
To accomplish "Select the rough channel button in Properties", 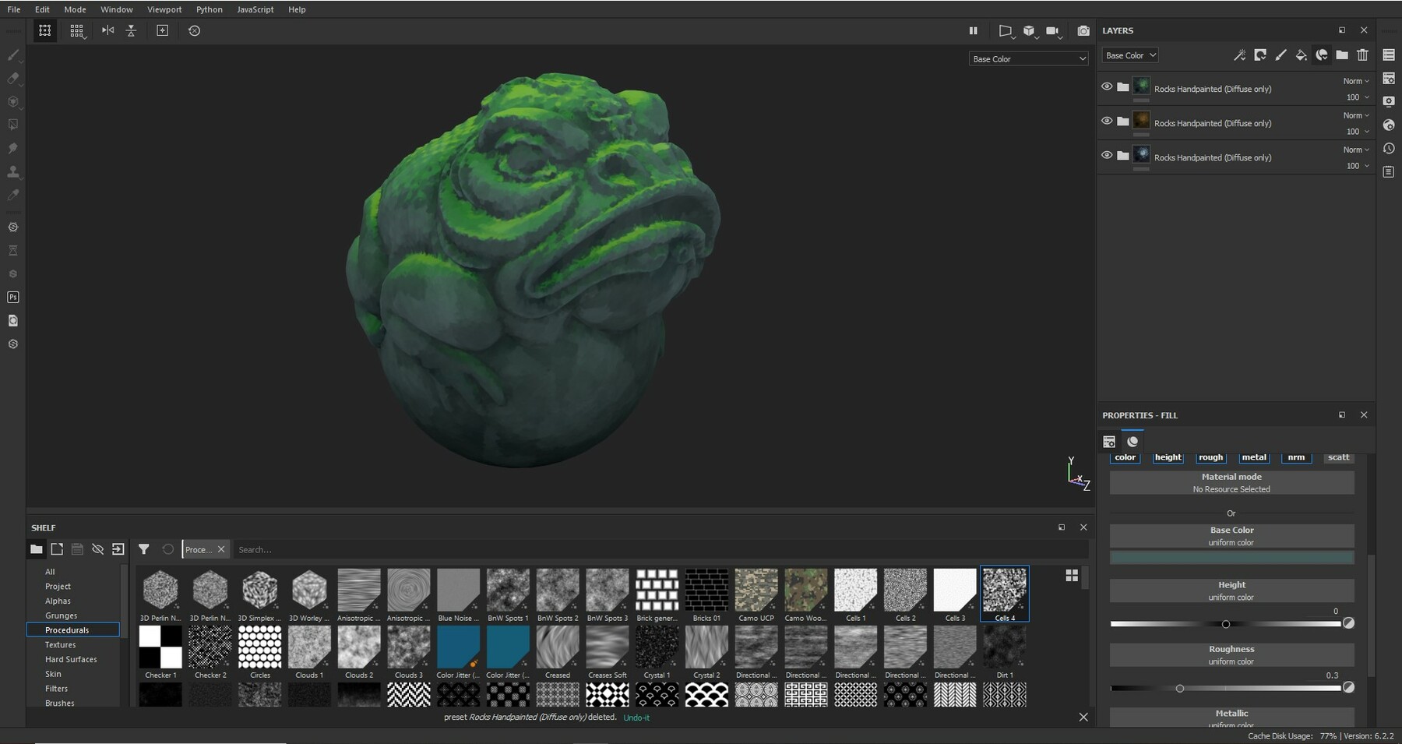I will point(1211,457).
